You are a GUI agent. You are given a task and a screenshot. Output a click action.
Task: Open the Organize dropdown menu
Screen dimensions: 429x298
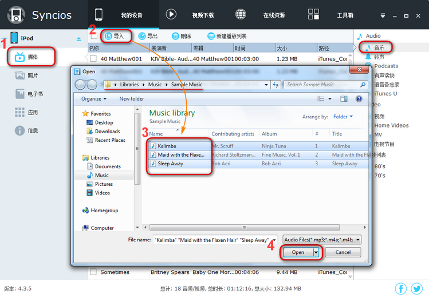[94, 99]
